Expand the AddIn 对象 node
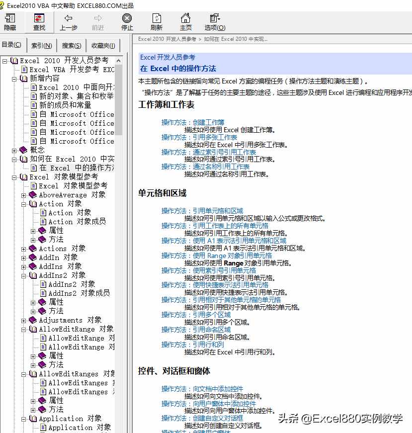Viewport: 412px width, 433px height. click(x=23, y=258)
